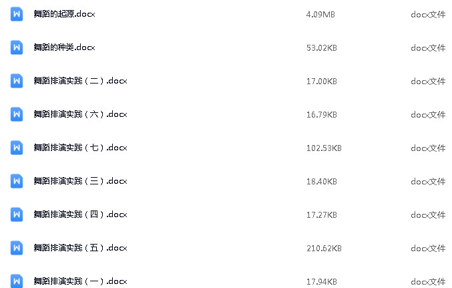Screen dimensions: 452x288
Task: Click the docx文件 type for 210.62KB row
Action: tap(428, 248)
